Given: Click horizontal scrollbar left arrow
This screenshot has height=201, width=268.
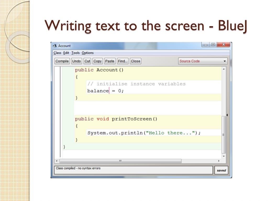Looking at the screenshot, I should tap(57, 161).
